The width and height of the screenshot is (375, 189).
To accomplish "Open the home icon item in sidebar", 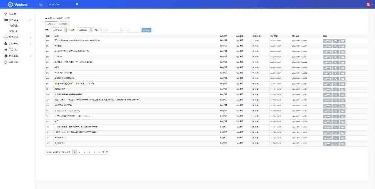I will [x=6, y=14].
